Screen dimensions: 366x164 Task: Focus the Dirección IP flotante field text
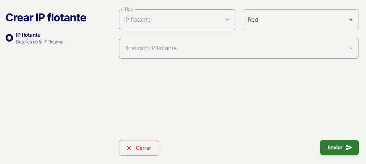pos(150,48)
